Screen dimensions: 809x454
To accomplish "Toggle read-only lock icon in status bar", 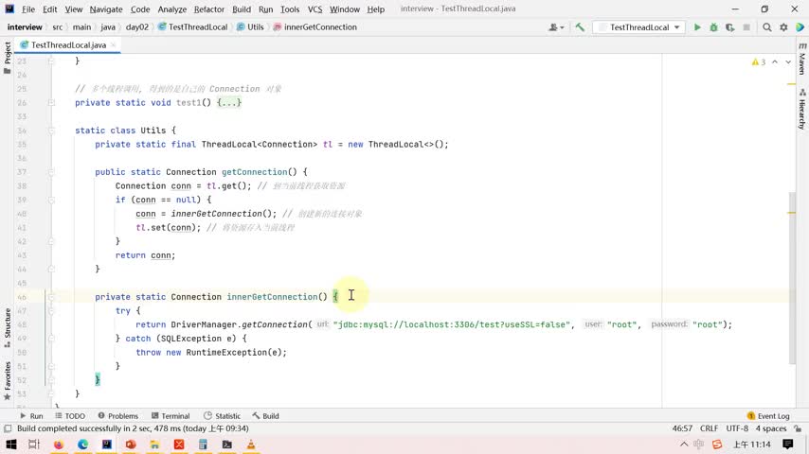I will point(798,428).
